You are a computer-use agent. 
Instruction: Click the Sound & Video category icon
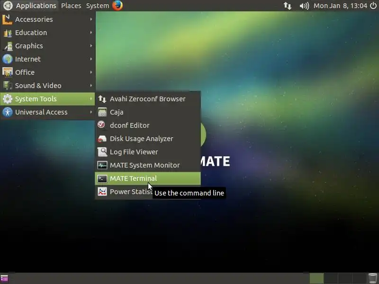[7, 86]
